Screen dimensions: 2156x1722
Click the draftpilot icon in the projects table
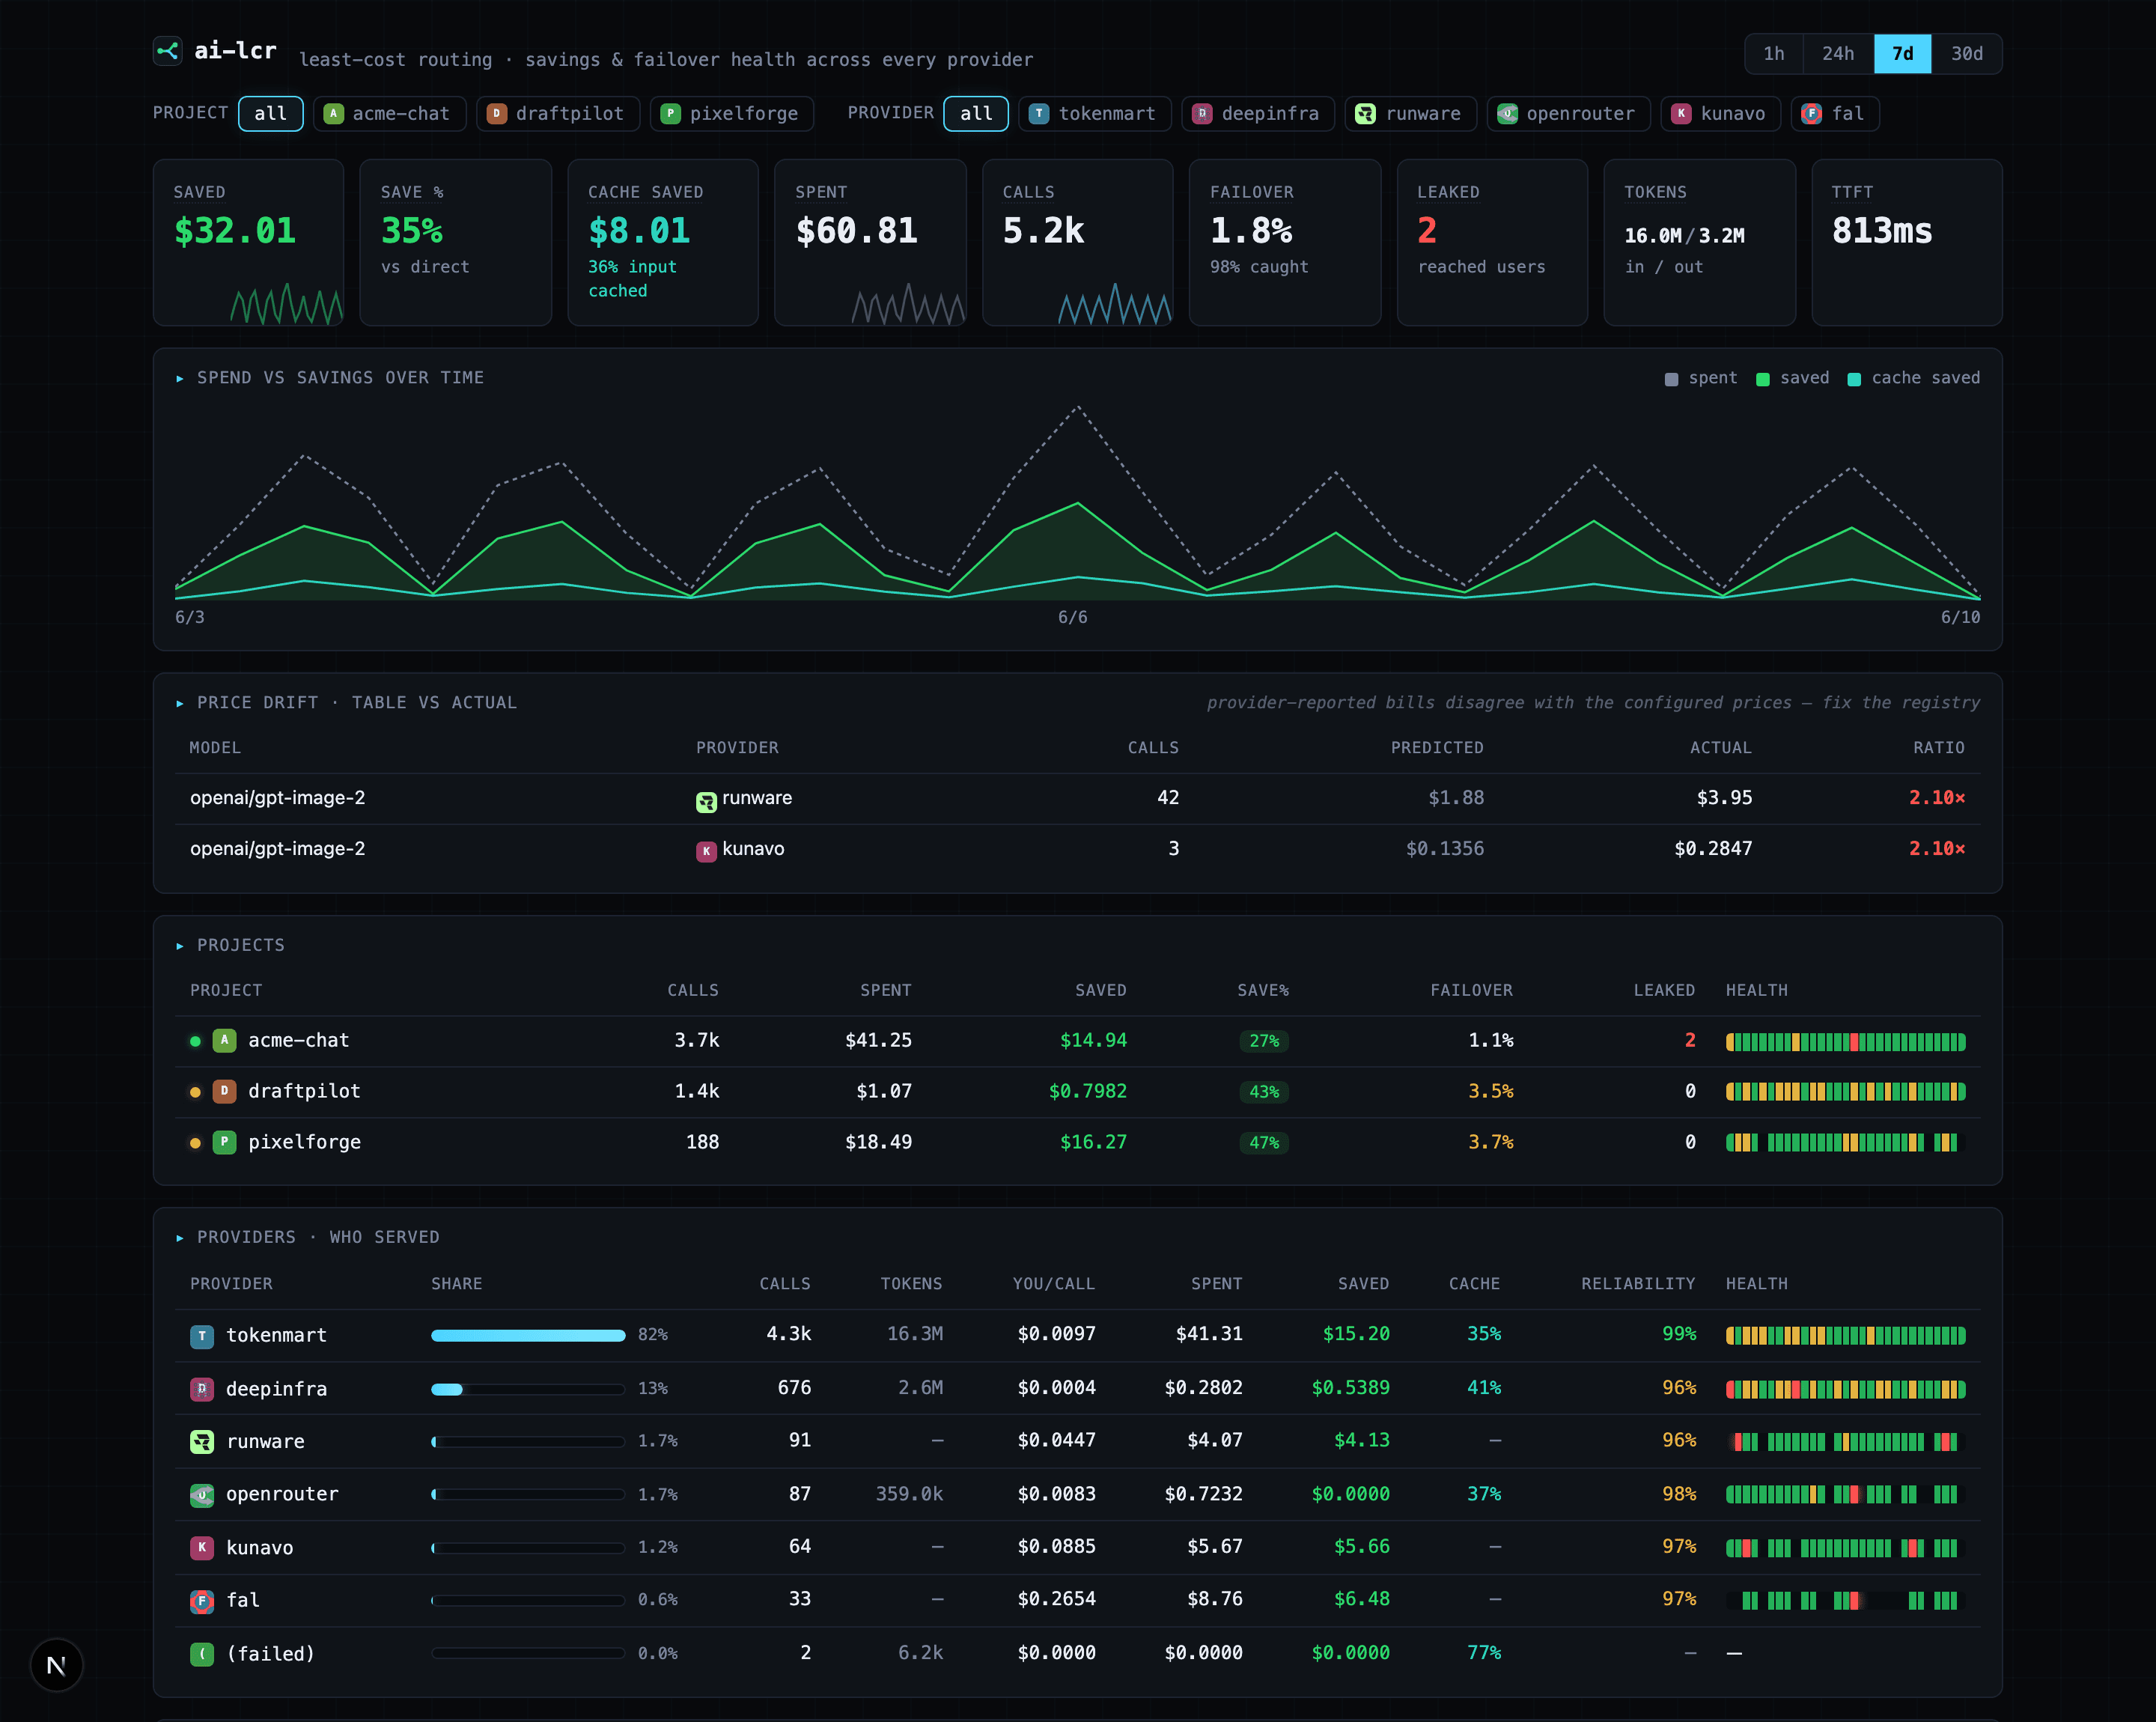click(225, 1092)
